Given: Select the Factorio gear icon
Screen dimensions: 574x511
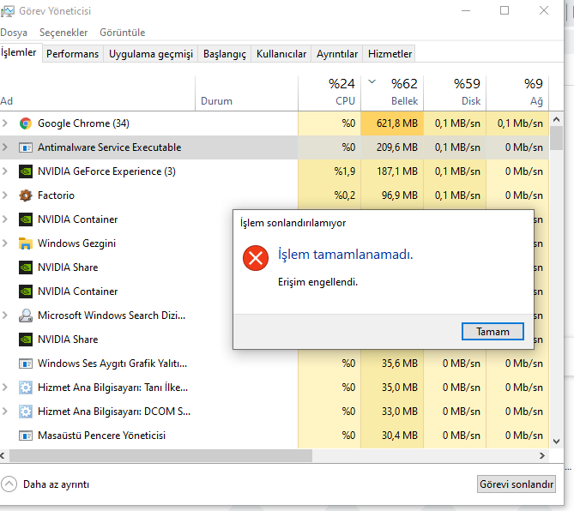Looking at the screenshot, I should [x=26, y=195].
